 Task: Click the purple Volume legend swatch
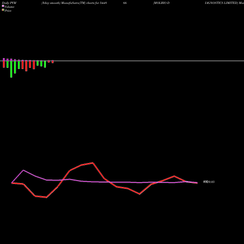(x=3, y=6)
